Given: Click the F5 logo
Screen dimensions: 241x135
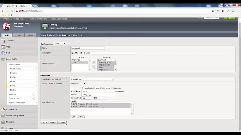Looking at the screenshot, I should point(6,26).
